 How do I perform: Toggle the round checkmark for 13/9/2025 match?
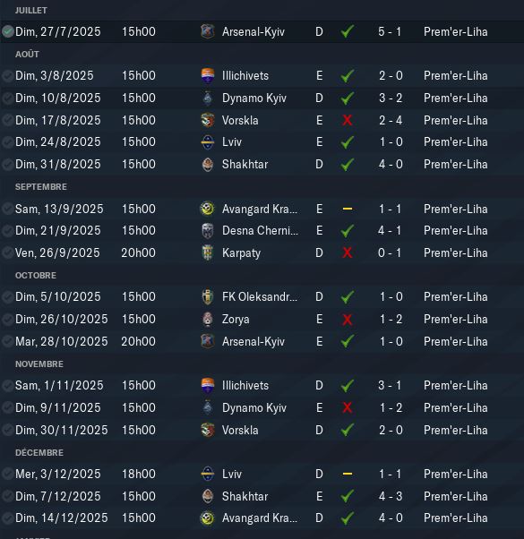point(7,209)
